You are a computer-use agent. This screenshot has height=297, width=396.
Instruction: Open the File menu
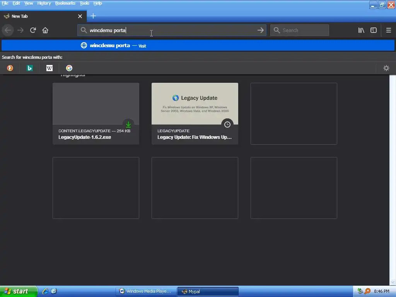point(5,3)
